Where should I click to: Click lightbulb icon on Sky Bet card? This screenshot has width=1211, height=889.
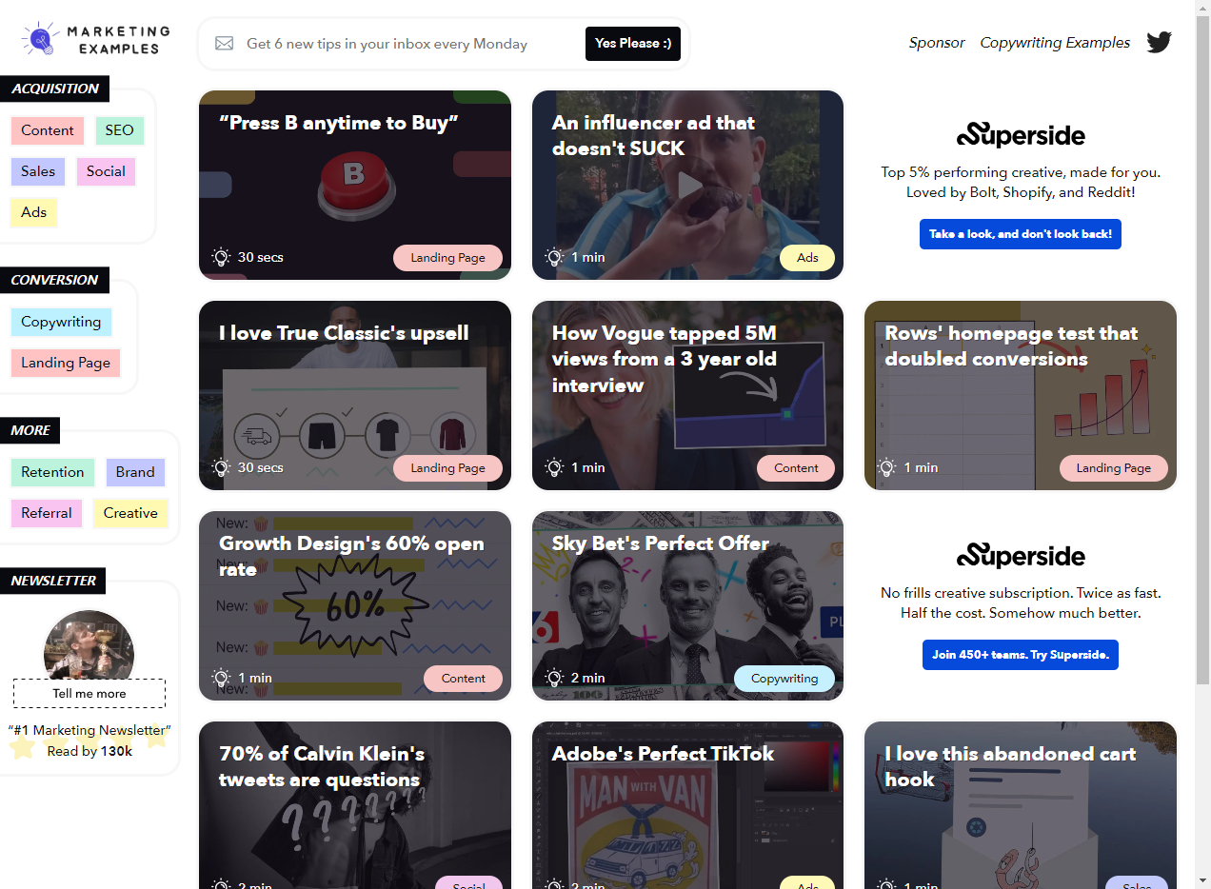pyautogui.click(x=554, y=678)
